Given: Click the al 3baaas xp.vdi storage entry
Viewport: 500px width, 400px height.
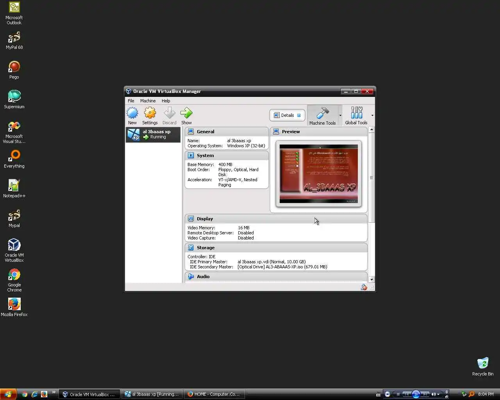Looking at the screenshot, I should click(271, 262).
